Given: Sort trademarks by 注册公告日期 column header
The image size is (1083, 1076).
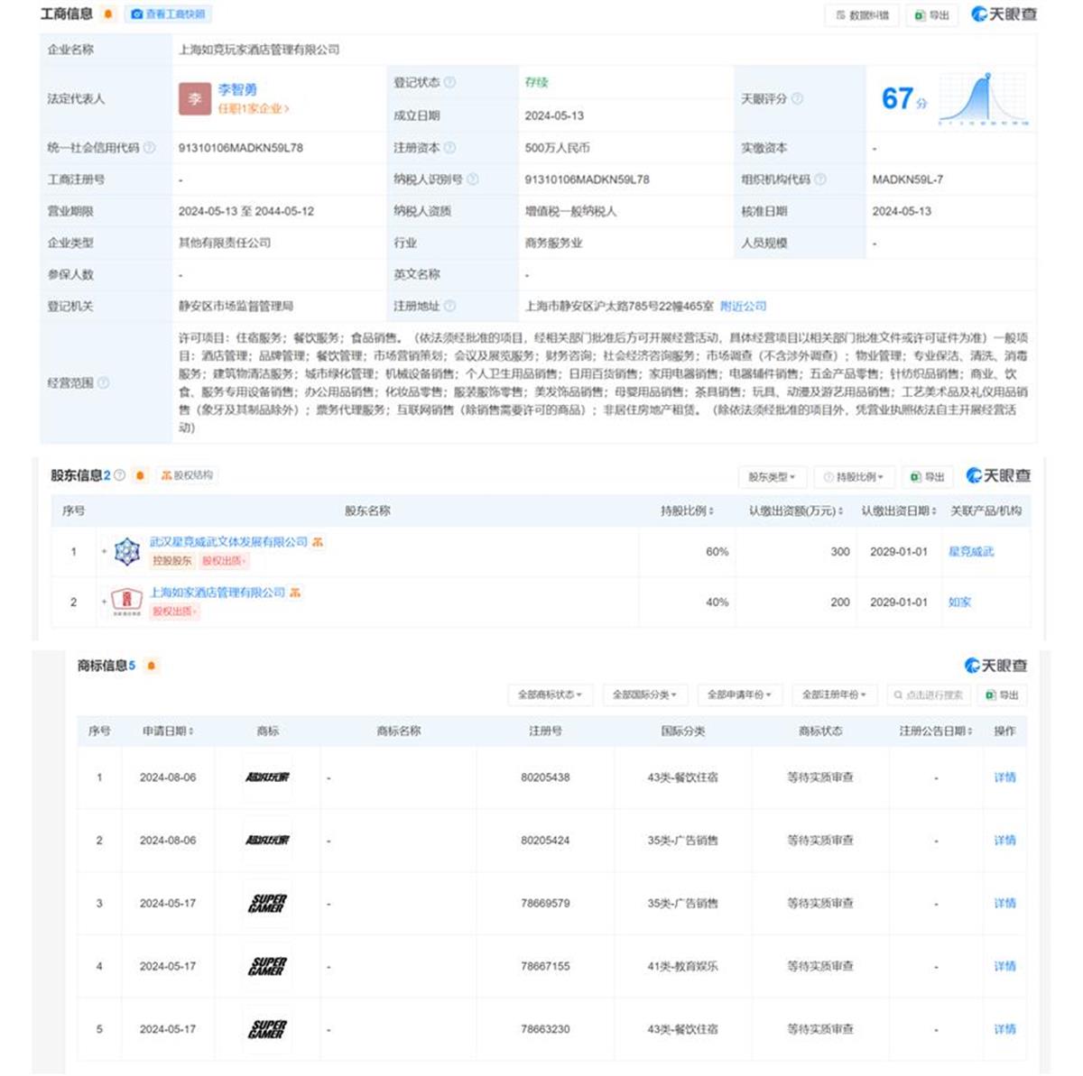Looking at the screenshot, I should coord(936,731).
